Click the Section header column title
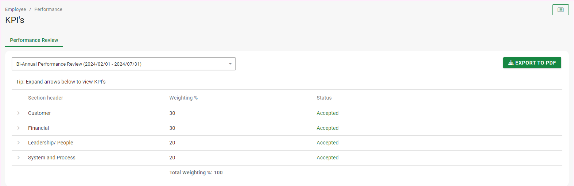574x186 pixels. point(46,98)
